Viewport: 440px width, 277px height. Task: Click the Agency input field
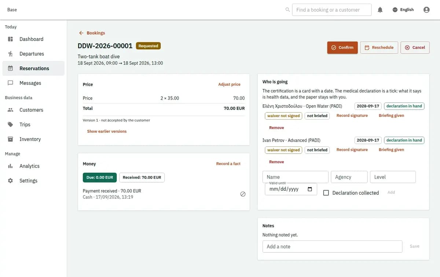tap(349, 177)
